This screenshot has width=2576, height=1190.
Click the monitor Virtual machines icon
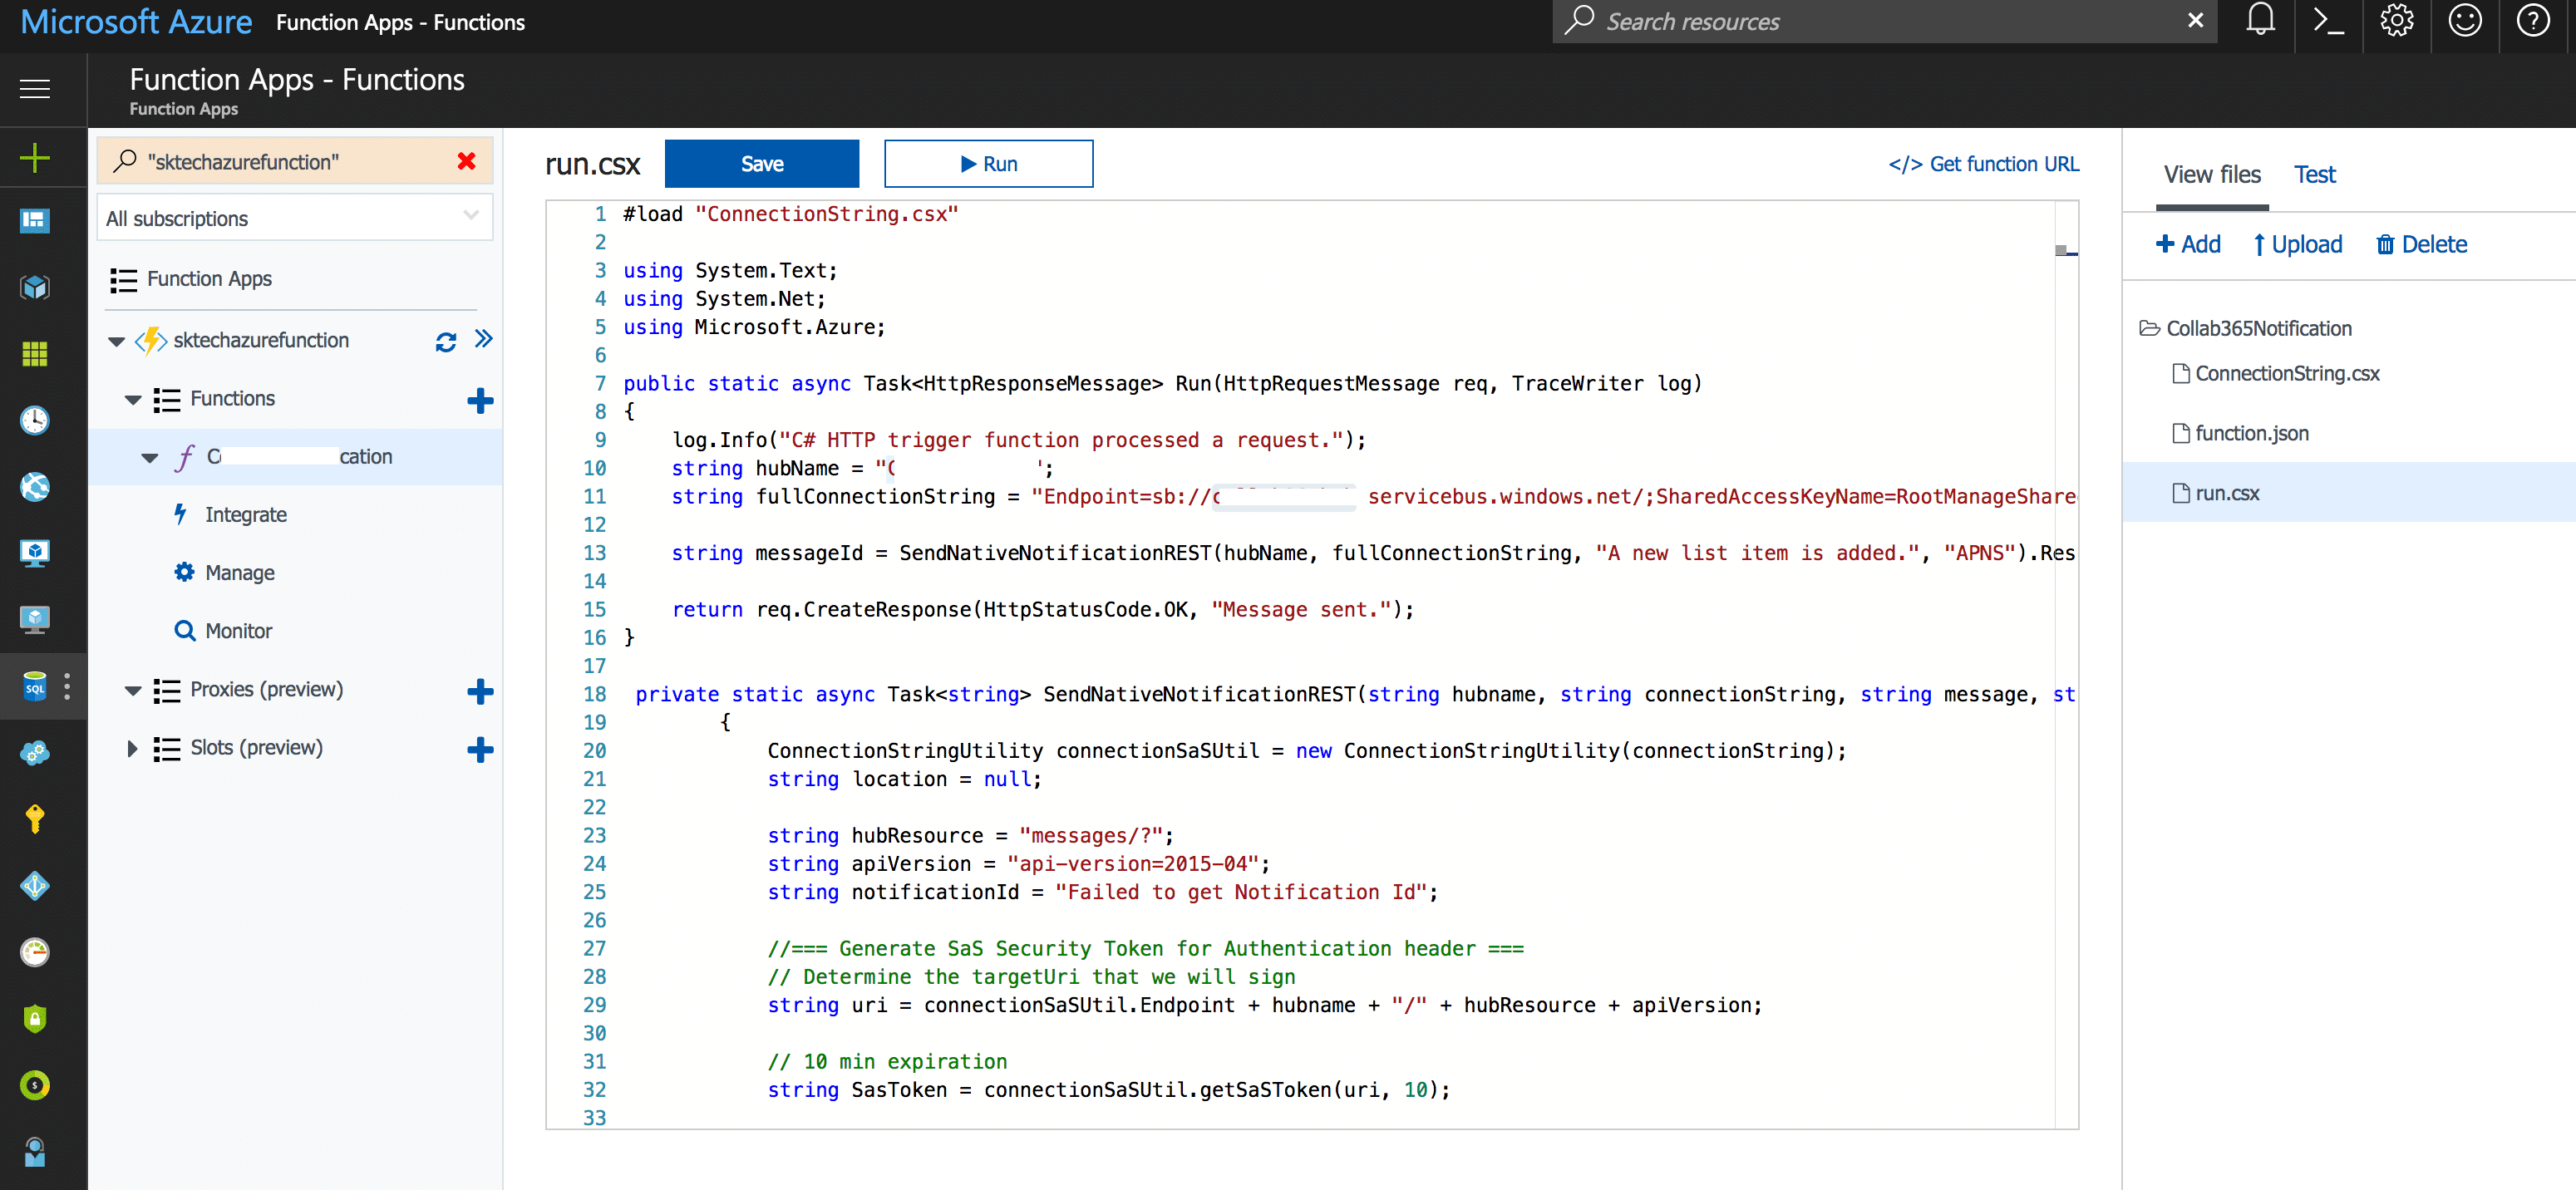tap(35, 553)
